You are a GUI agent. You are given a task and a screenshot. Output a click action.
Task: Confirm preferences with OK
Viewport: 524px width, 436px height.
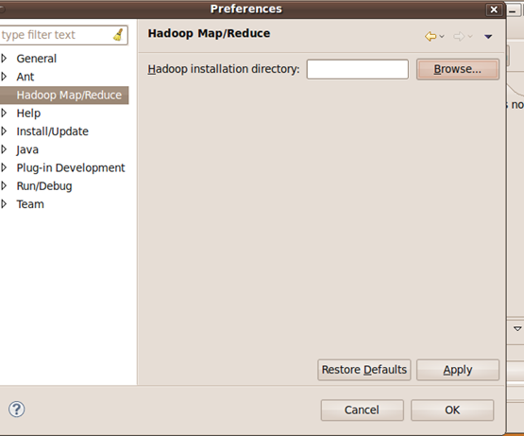(452, 410)
